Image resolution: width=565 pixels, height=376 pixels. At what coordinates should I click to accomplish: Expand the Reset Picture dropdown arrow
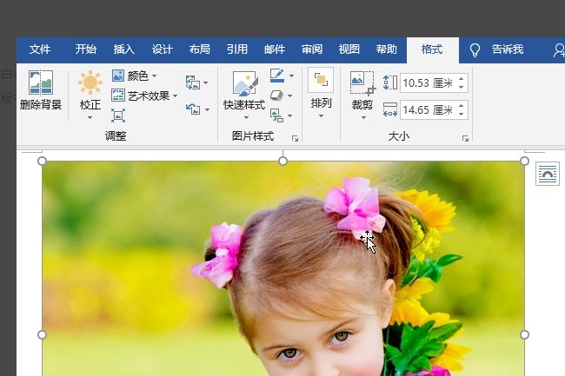click(207, 109)
